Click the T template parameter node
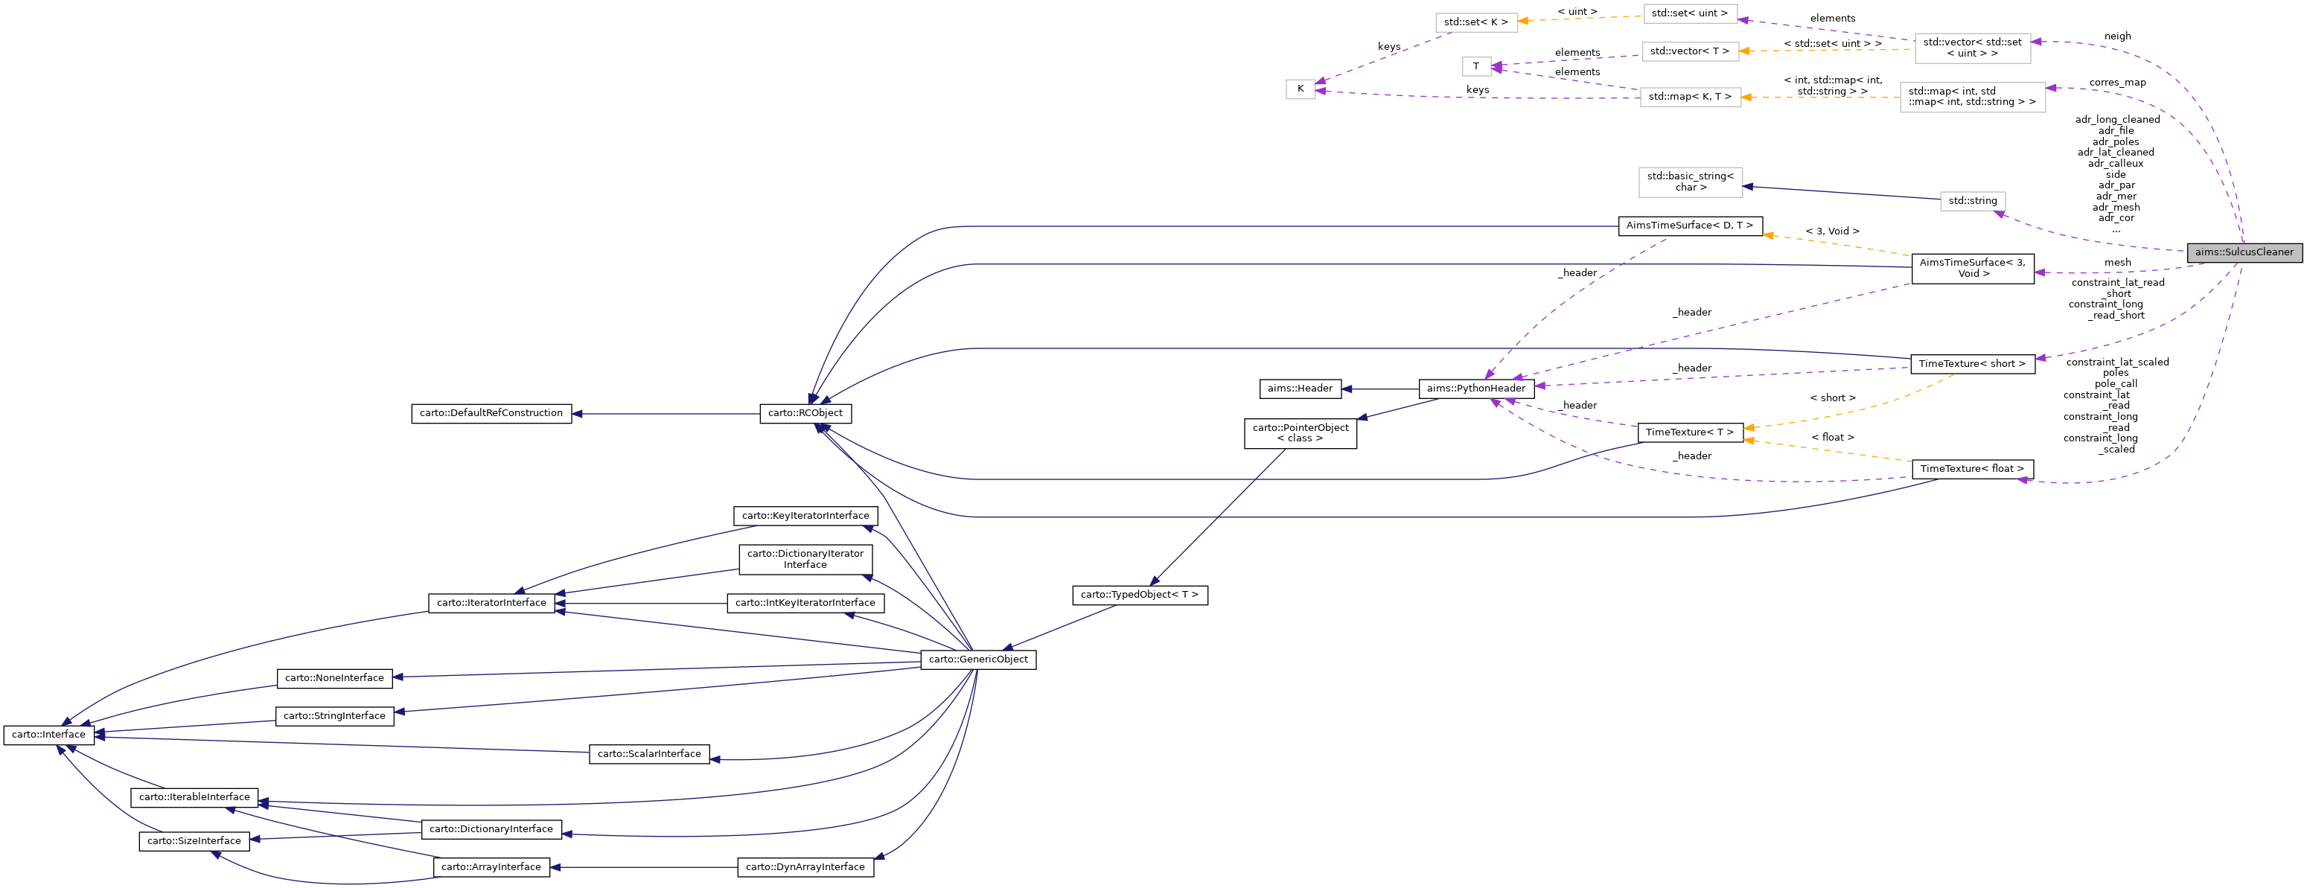Image resolution: width=2307 pixels, height=888 pixels. click(1476, 67)
